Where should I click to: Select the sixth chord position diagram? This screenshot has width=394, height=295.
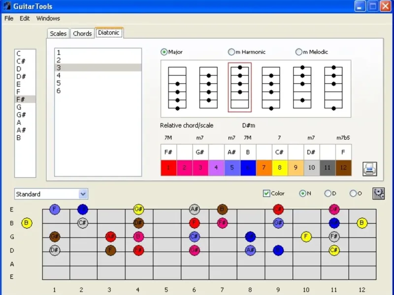coord(333,88)
